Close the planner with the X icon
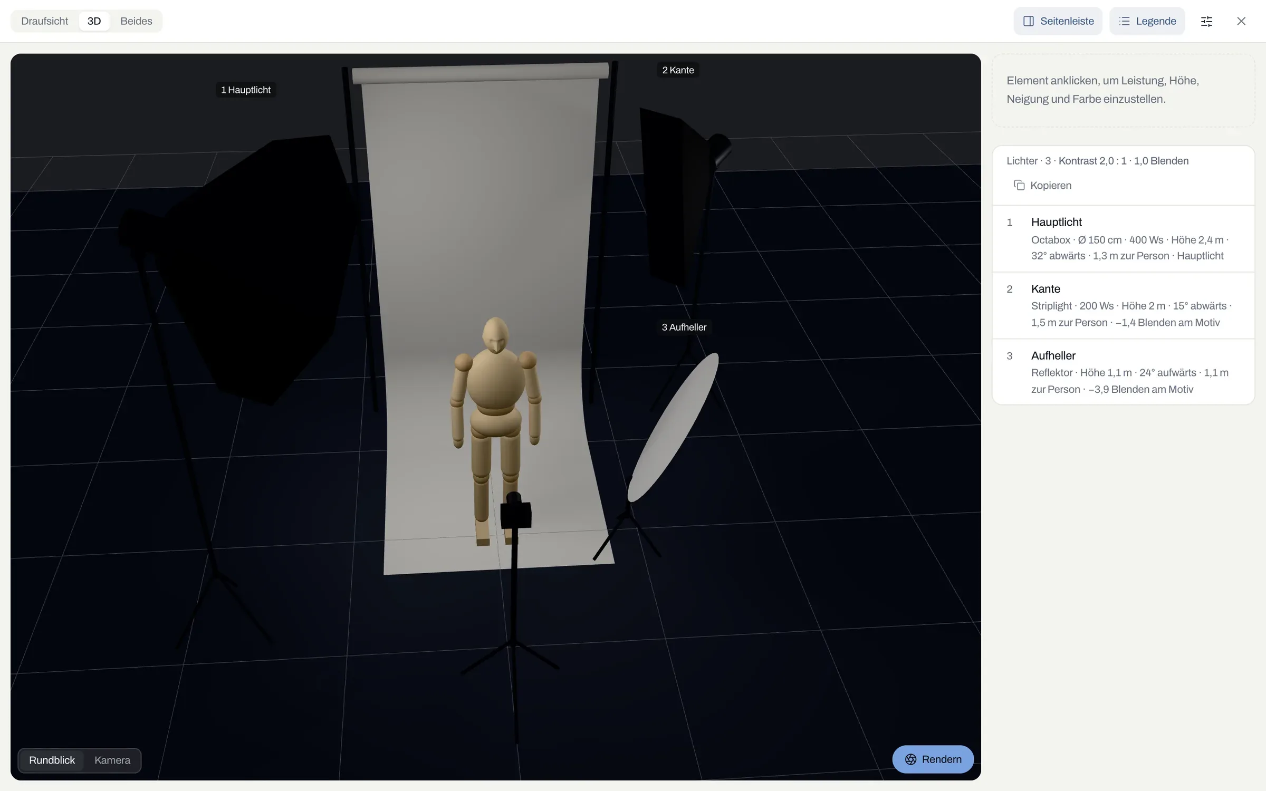The image size is (1266, 791). 1241,21
